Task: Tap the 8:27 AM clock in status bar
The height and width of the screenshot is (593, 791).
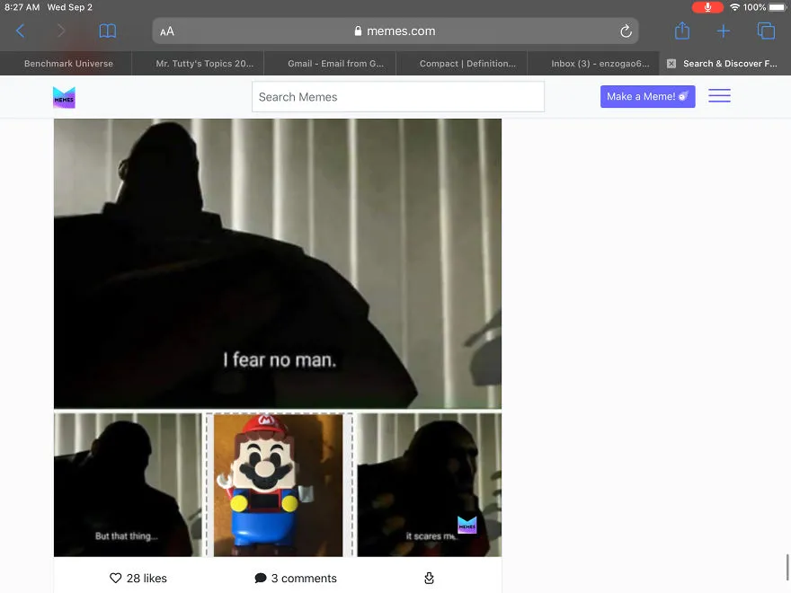Action: (x=22, y=7)
